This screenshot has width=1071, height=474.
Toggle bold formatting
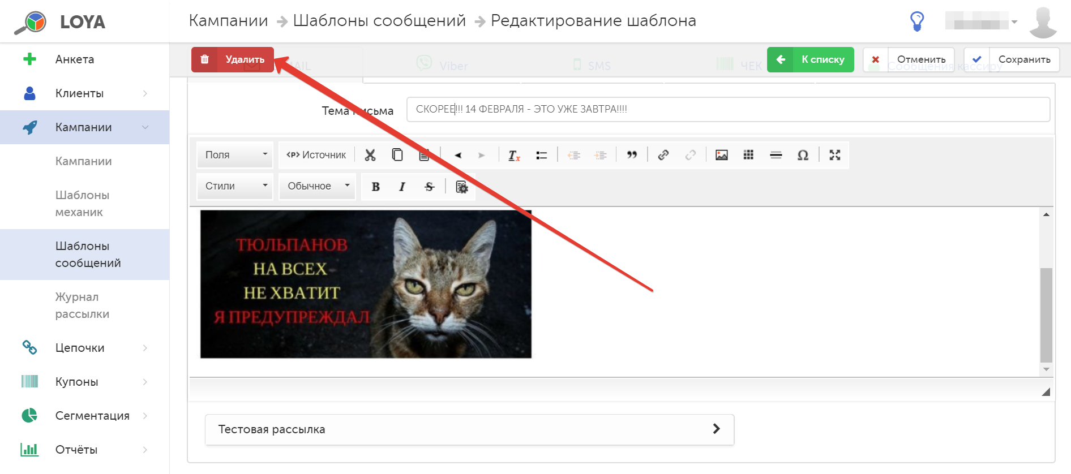tap(376, 187)
